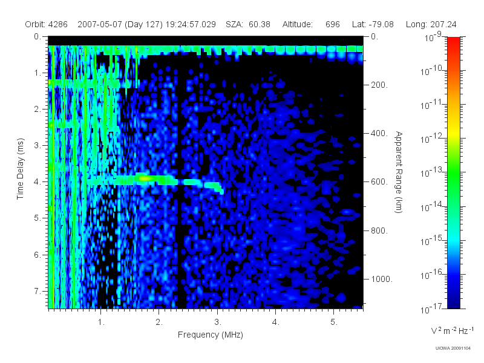Screen dimensions: 484x363
Task: Click the 'UIOWA 20091104' credit text
Action: 453,348
